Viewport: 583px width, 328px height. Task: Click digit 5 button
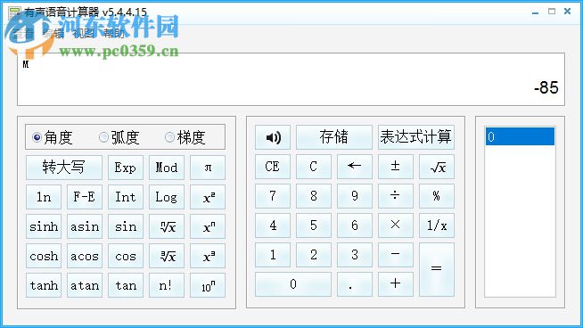click(314, 225)
